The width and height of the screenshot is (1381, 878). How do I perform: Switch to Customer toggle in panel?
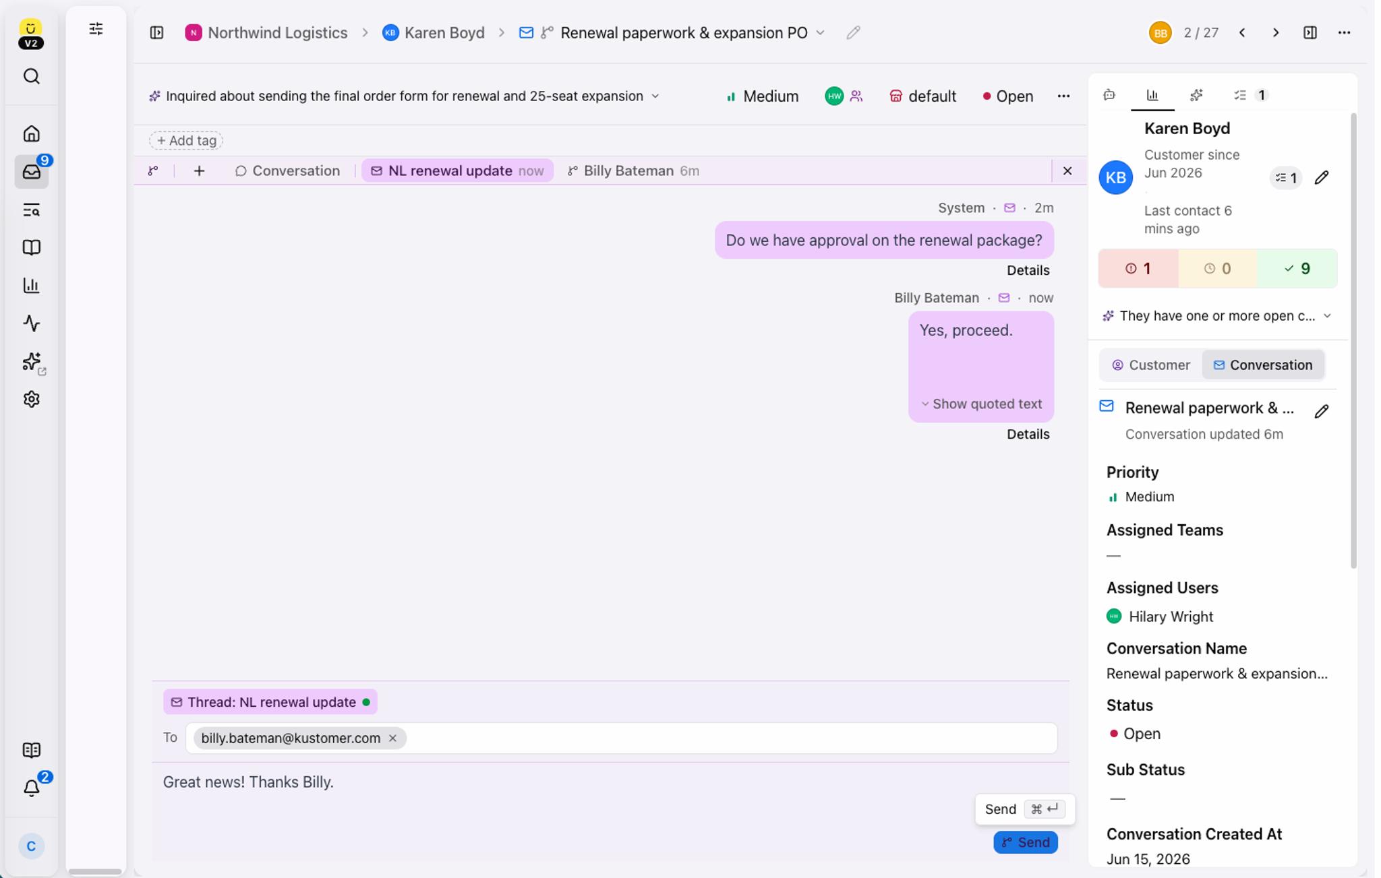coord(1151,365)
